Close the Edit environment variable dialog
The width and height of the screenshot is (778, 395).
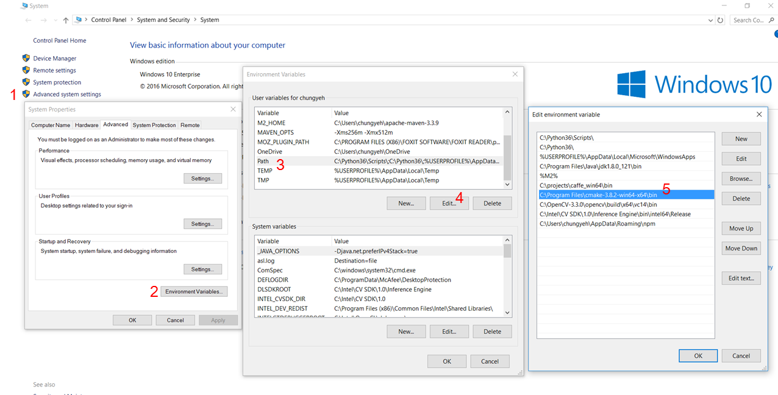(x=759, y=115)
